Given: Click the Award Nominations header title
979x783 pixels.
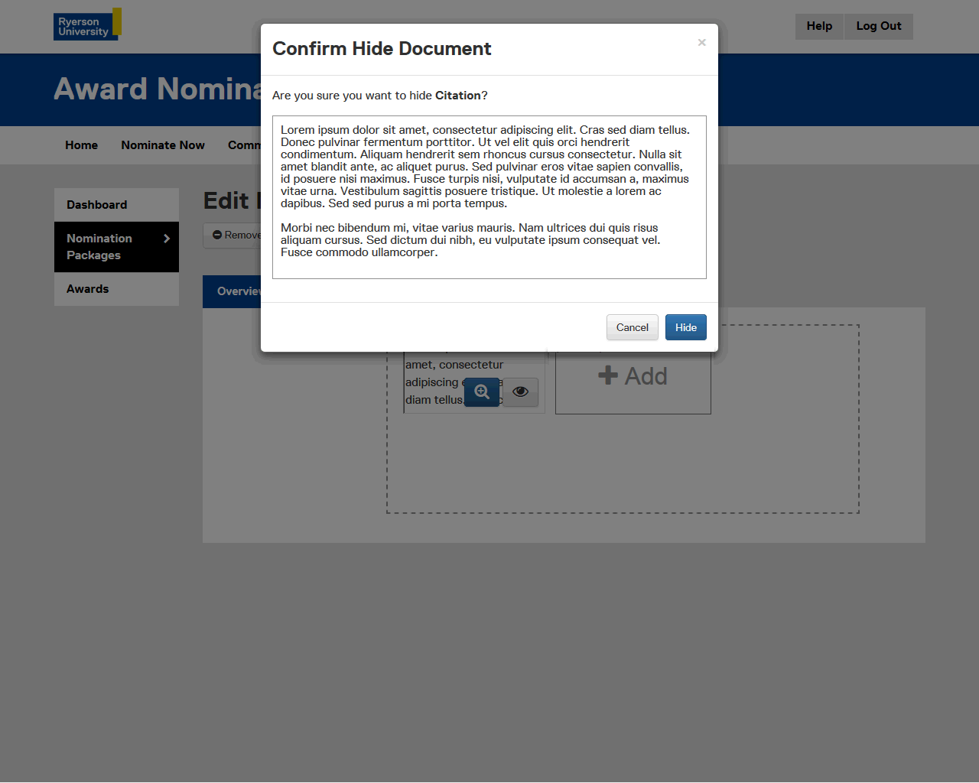Looking at the screenshot, I should pos(157,89).
